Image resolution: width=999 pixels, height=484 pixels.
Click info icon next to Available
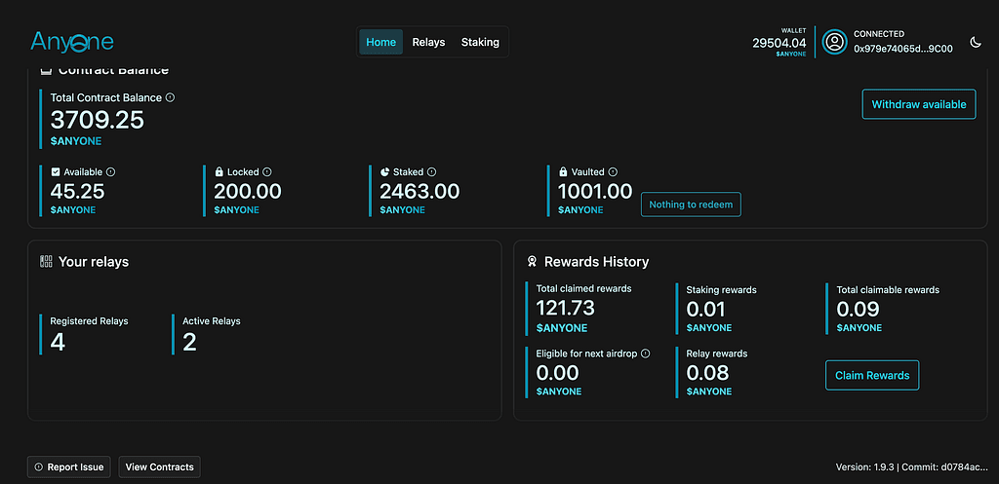(x=110, y=172)
